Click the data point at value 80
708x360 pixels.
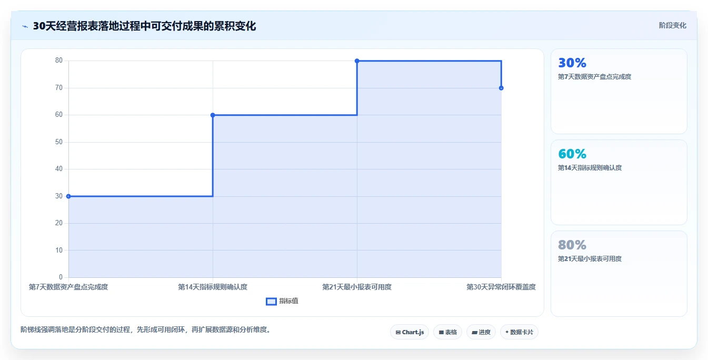pos(357,61)
